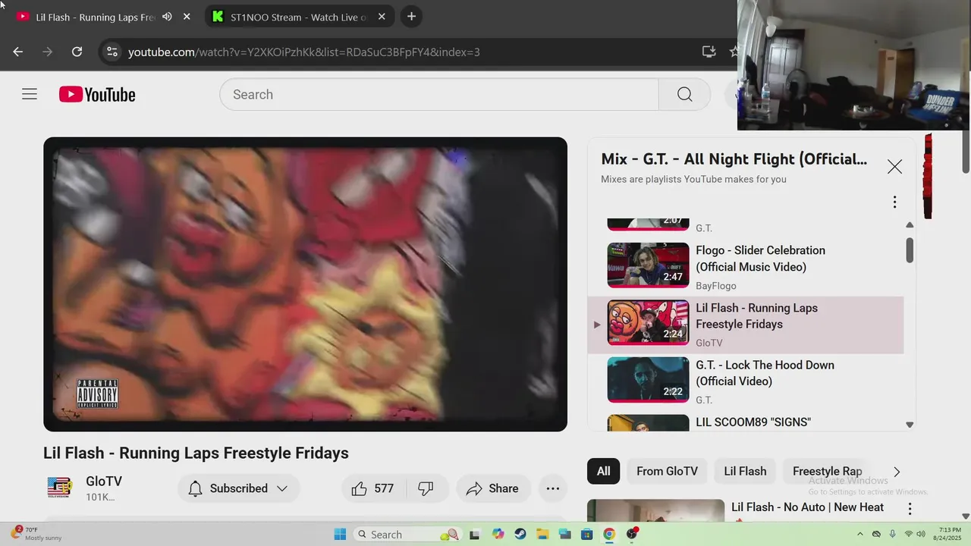Open the Wi-Fi network tray icon
Screen dimensions: 971x546
908,534
